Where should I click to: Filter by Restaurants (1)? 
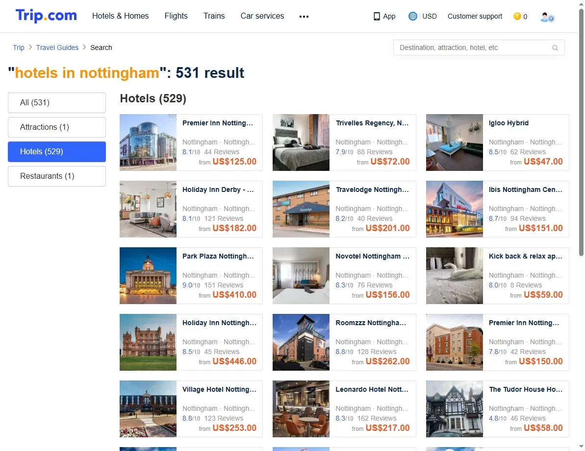click(57, 176)
